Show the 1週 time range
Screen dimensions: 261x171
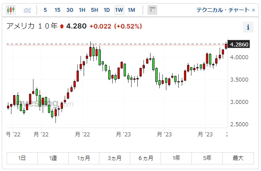[x=53, y=158]
